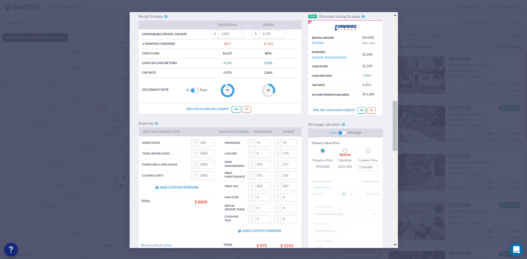
Task: Click the modal scrollbar thumb
Action: 395,126
